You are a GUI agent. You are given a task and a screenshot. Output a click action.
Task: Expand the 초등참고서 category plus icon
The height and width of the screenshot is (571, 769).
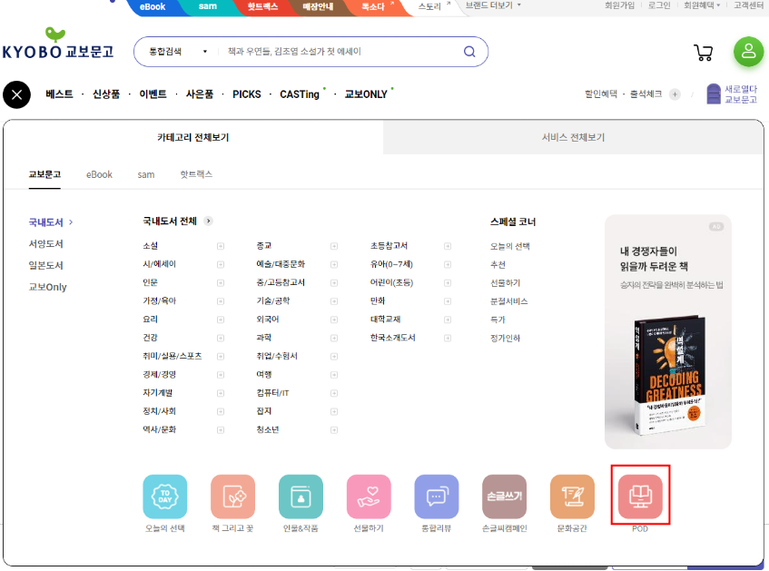point(448,246)
